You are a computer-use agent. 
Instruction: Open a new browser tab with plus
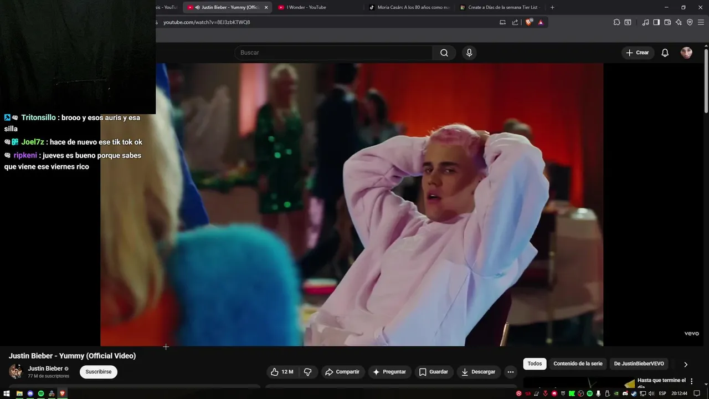(552, 7)
